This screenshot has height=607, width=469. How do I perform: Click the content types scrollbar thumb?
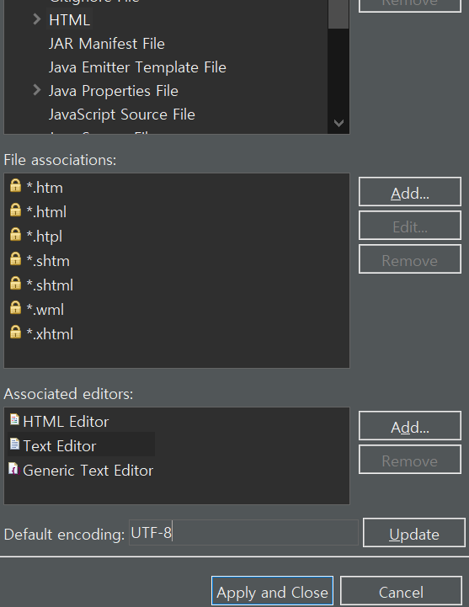coord(338,13)
